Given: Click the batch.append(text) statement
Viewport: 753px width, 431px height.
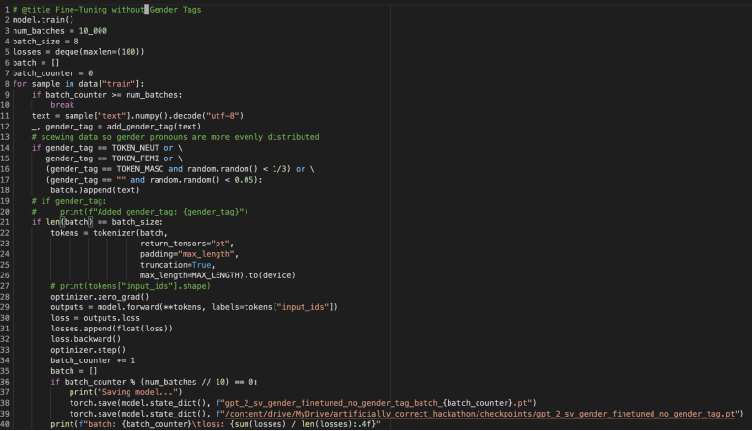Looking at the screenshot, I should point(95,189).
